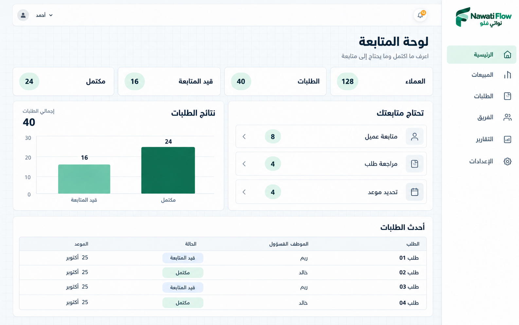Select طلب 03 in the table
519x325 pixels.
click(409, 287)
